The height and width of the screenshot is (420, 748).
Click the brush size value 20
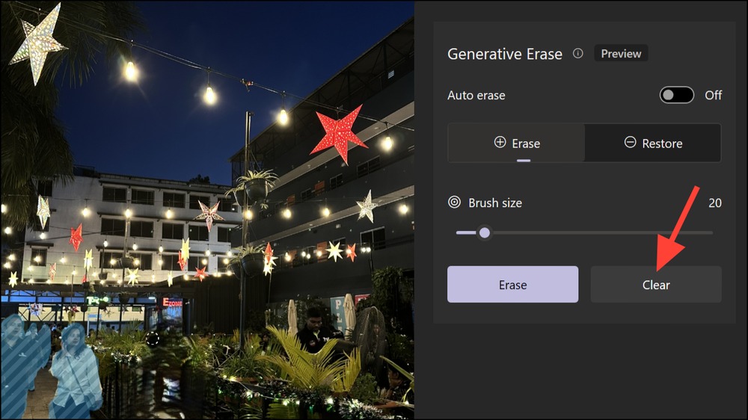point(714,203)
